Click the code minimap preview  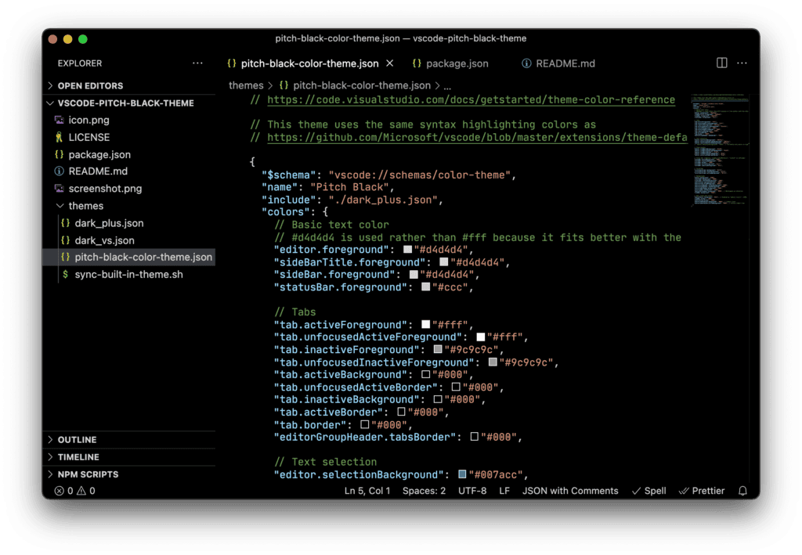(x=720, y=150)
